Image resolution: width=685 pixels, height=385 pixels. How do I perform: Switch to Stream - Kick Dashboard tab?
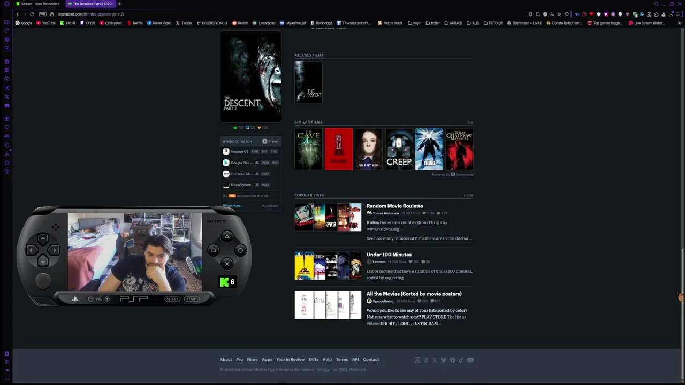pos(37,4)
